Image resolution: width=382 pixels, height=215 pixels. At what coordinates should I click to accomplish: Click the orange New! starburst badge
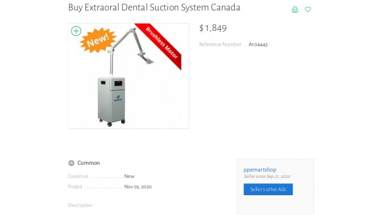(97, 40)
